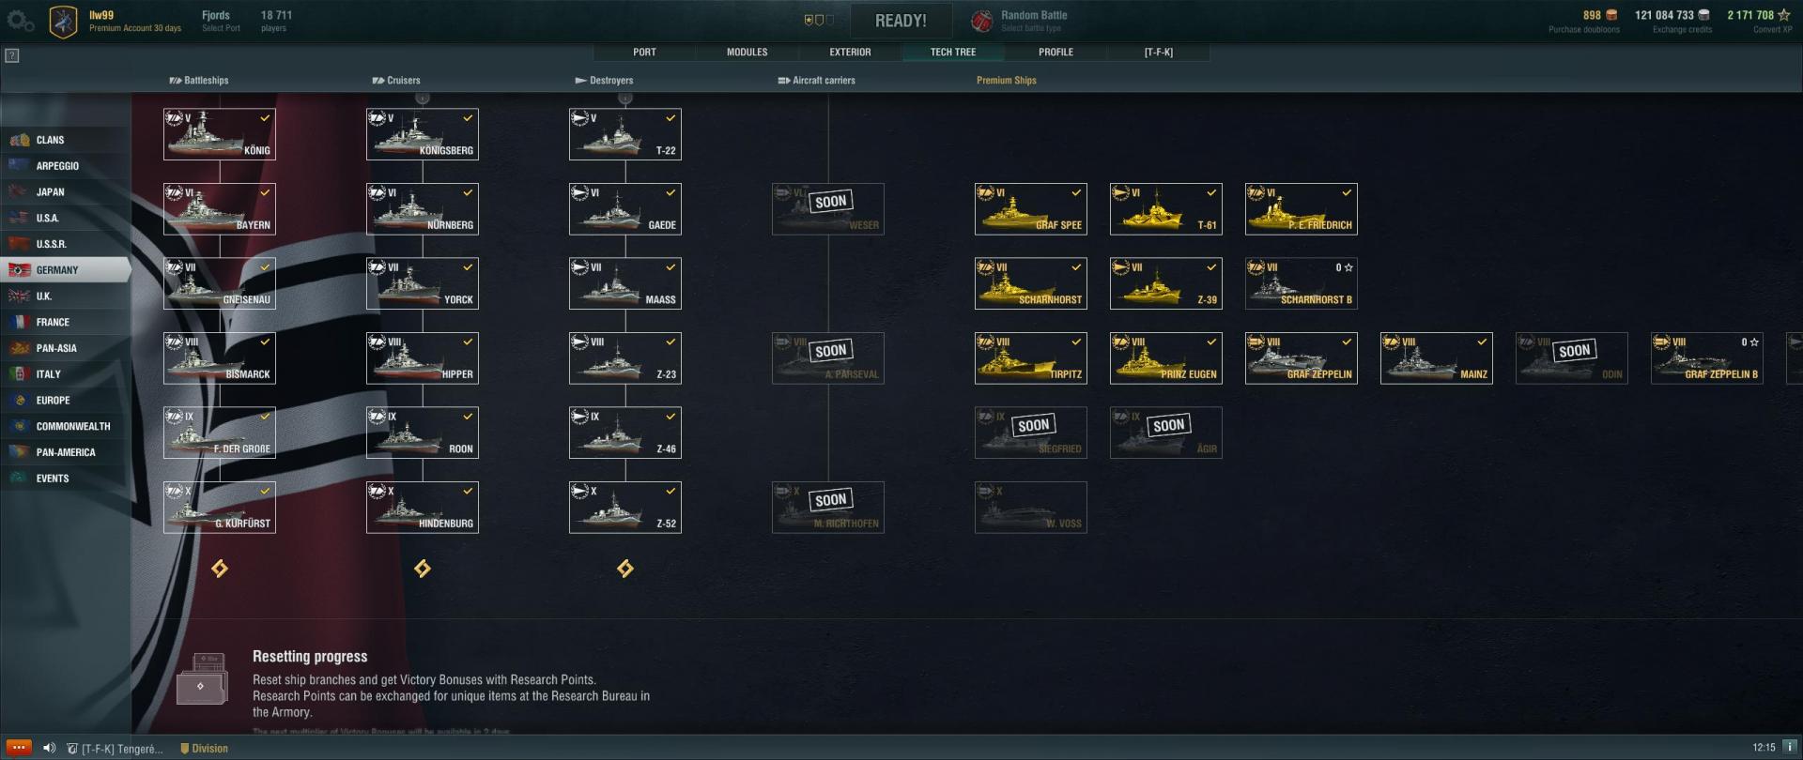Click the battle type selector icon
Screen dimensions: 1803x760
[x=981, y=21]
